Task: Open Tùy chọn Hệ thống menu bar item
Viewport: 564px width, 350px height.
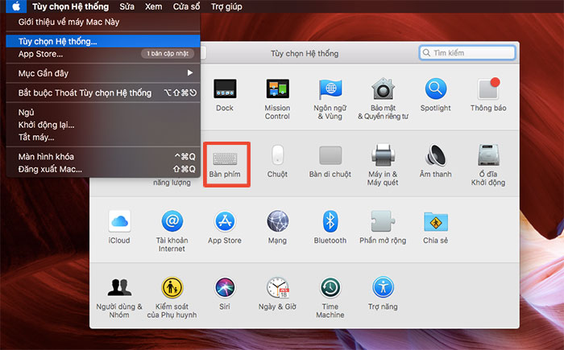Action: [71, 6]
